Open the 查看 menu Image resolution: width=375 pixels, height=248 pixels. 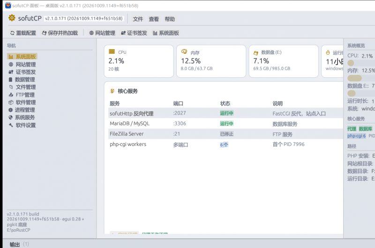(x=154, y=19)
